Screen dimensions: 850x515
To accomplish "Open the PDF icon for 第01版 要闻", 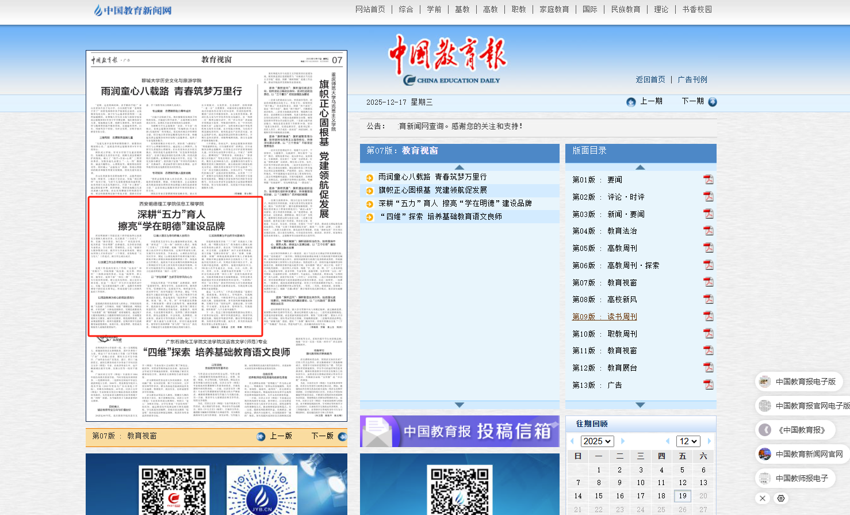I will (x=708, y=180).
